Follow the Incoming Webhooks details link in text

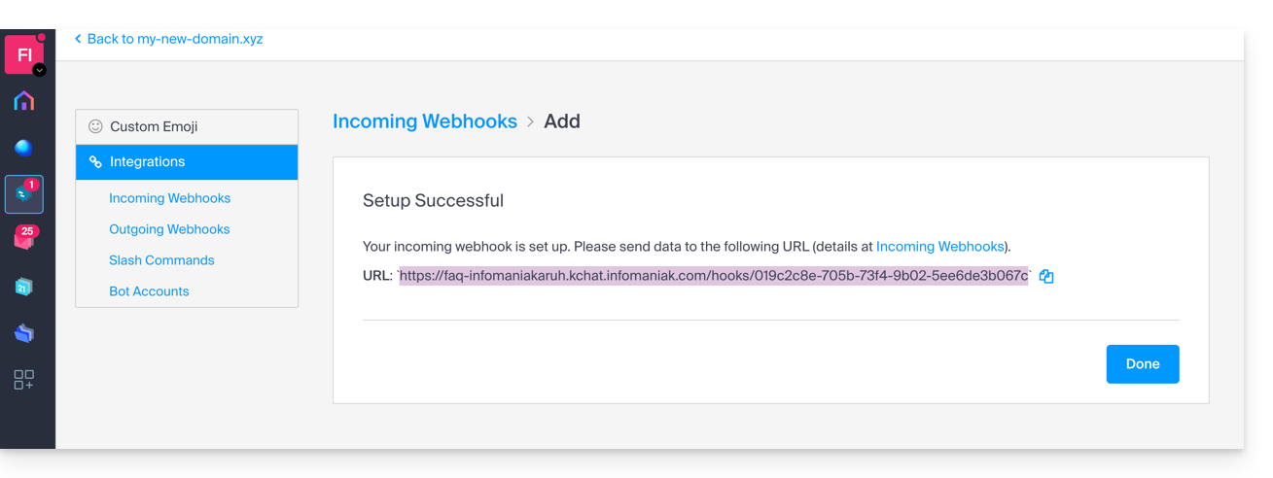pyautogui.click(x=939, y=247)
